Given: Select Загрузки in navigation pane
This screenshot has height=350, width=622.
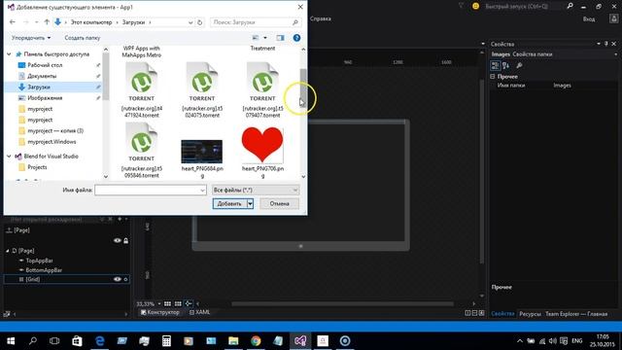Looking at the screenshot, I should pyautogui.click(x=39, y=87).
